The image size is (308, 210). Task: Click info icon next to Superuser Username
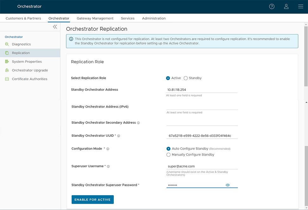pos(108,166)
